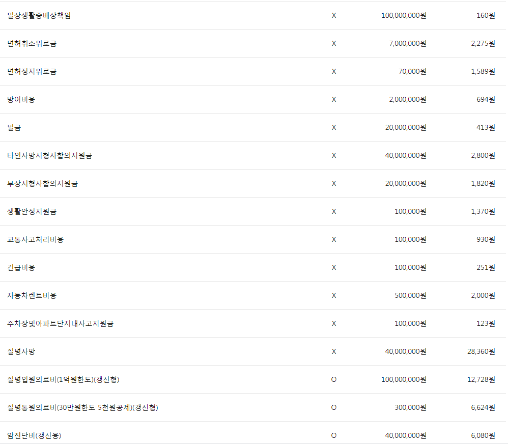
Task: Click the 1,589원 premium value
Action: 483,72
